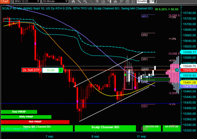Click the zoom out magnifier icon
Screen dimensions: 197x139
coord(91,1)
